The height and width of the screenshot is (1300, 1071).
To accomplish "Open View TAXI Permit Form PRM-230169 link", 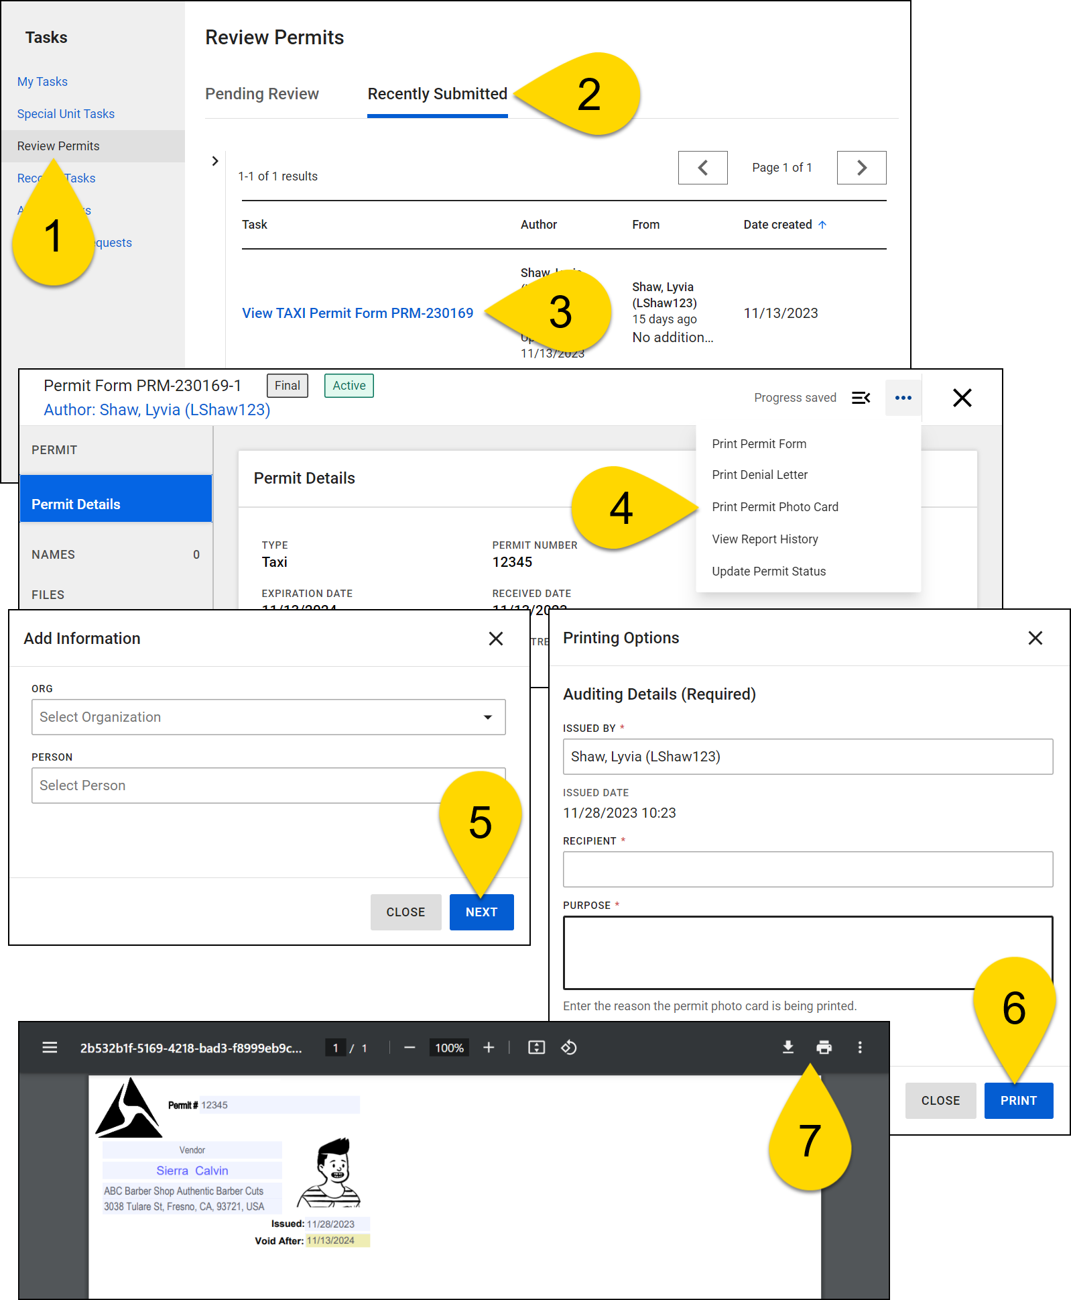I will pyautogui.click(x=357, y=313).
